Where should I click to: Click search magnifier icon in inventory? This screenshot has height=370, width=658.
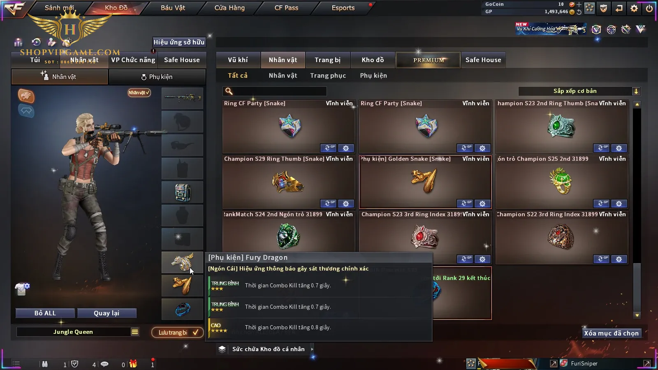click(229, 91)
